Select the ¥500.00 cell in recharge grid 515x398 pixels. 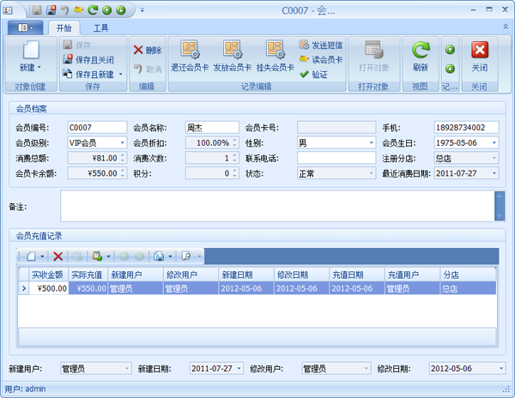[x=49, y=288]
